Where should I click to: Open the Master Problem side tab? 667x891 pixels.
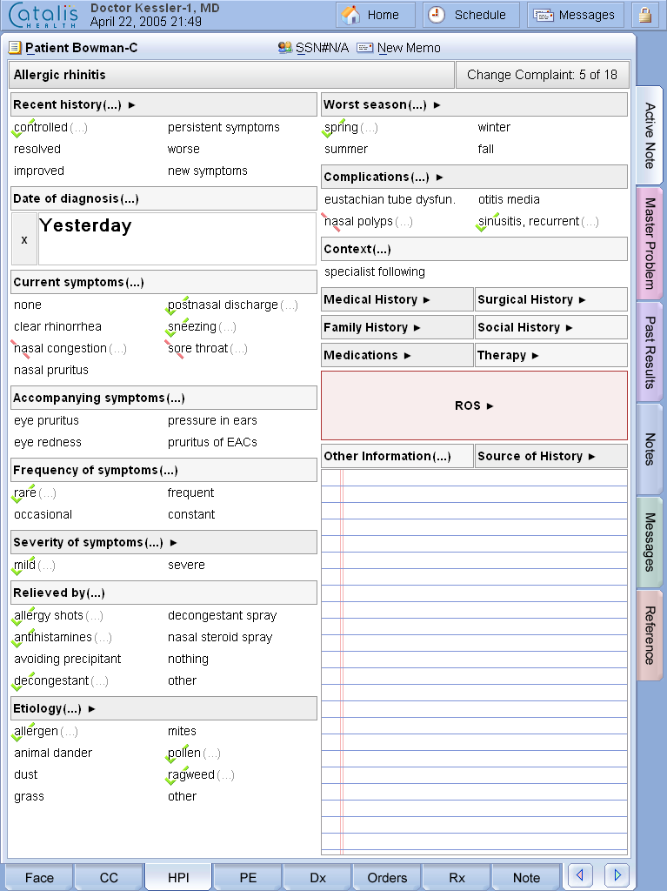click(x=650, y=244)
